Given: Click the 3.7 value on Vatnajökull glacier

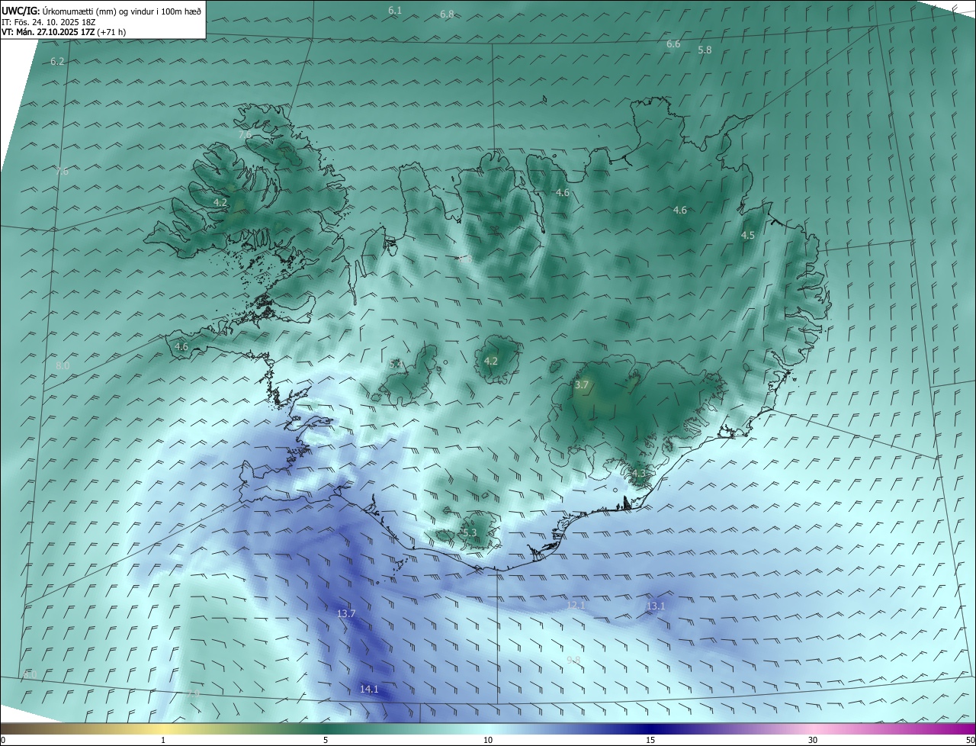Looking at the screenshot, I should [582, 385].
